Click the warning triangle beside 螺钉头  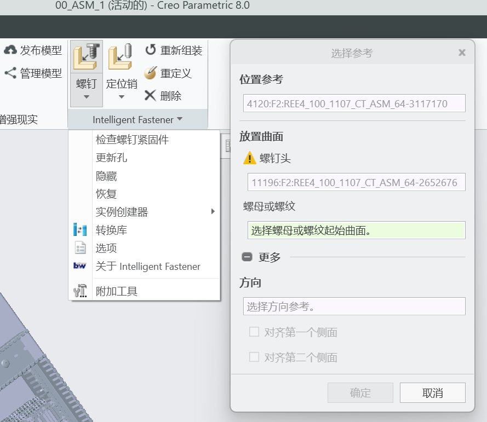point(249,158)
